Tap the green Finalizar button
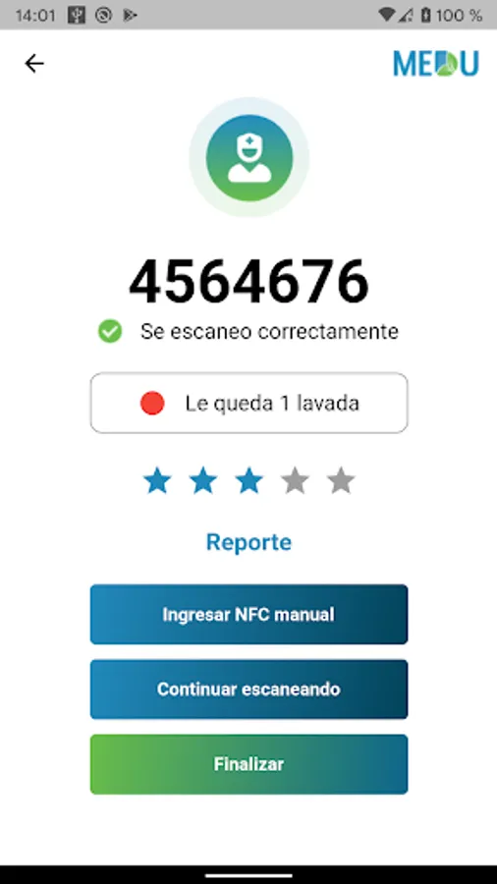 pos(249,764)
